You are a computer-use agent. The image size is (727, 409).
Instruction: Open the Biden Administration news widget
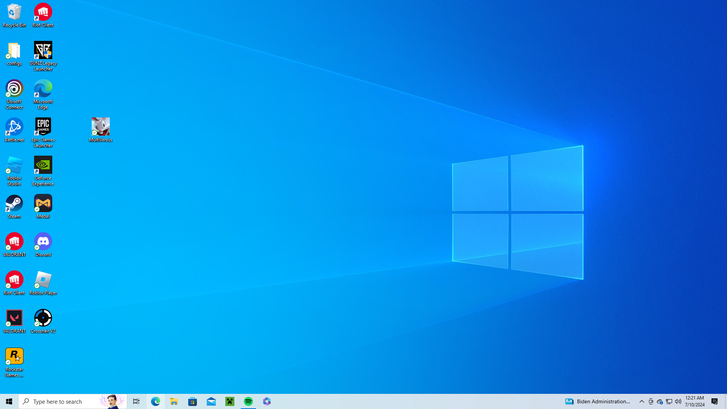point(598,401)
